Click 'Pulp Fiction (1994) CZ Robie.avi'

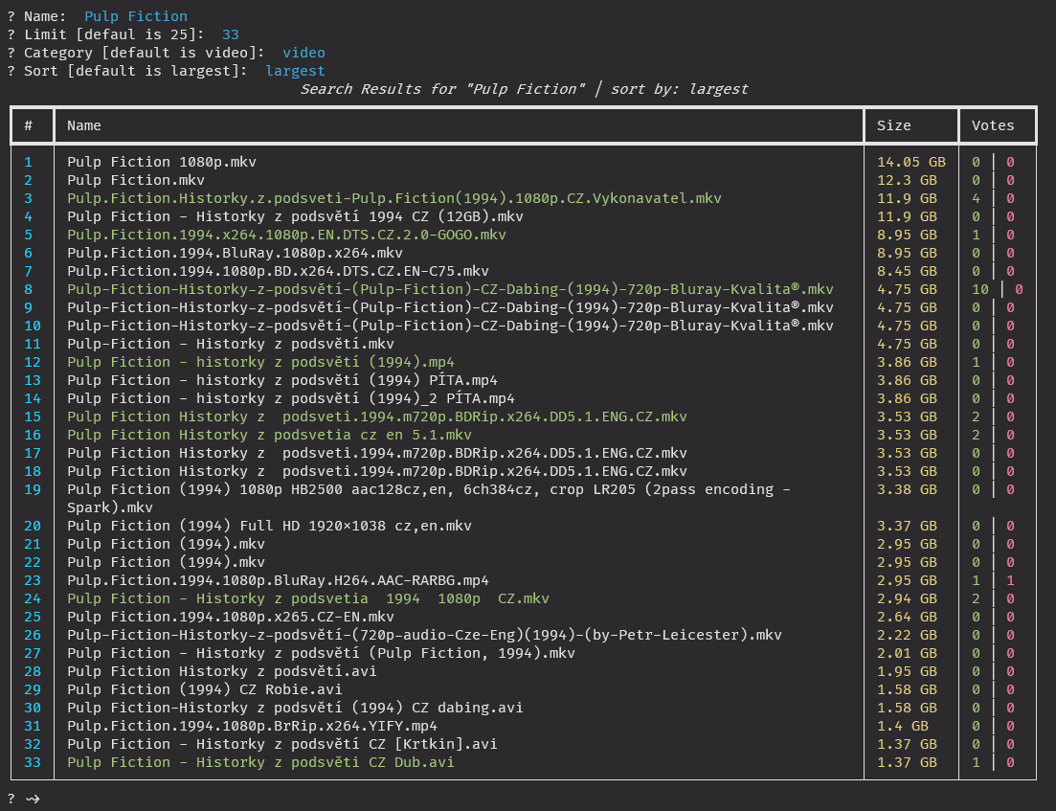[x=205, y=689]
